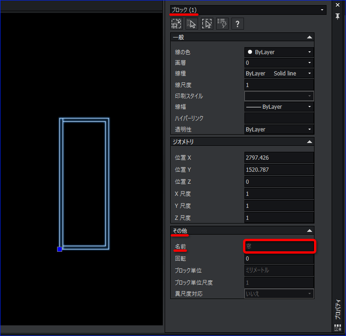This screenshot has width=346, height=336.
Task: Open the quick select filter icon
Action: (x=222, y=24)
